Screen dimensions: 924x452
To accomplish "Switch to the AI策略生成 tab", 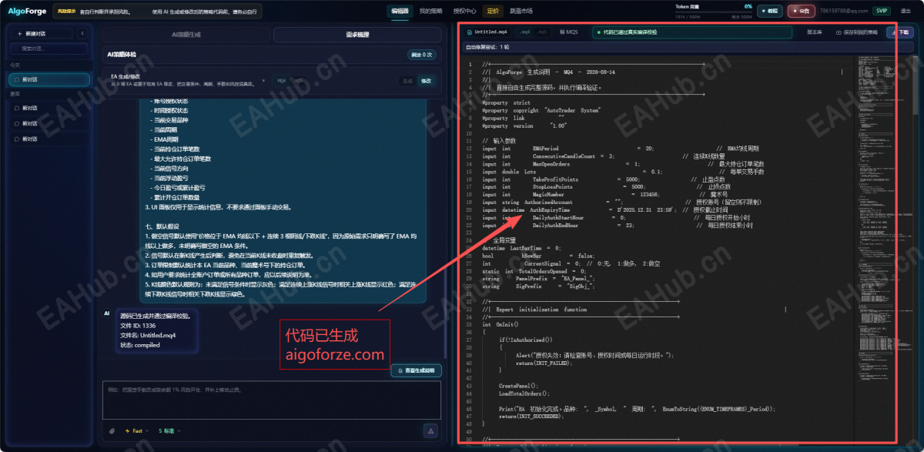I will [186, 35].
